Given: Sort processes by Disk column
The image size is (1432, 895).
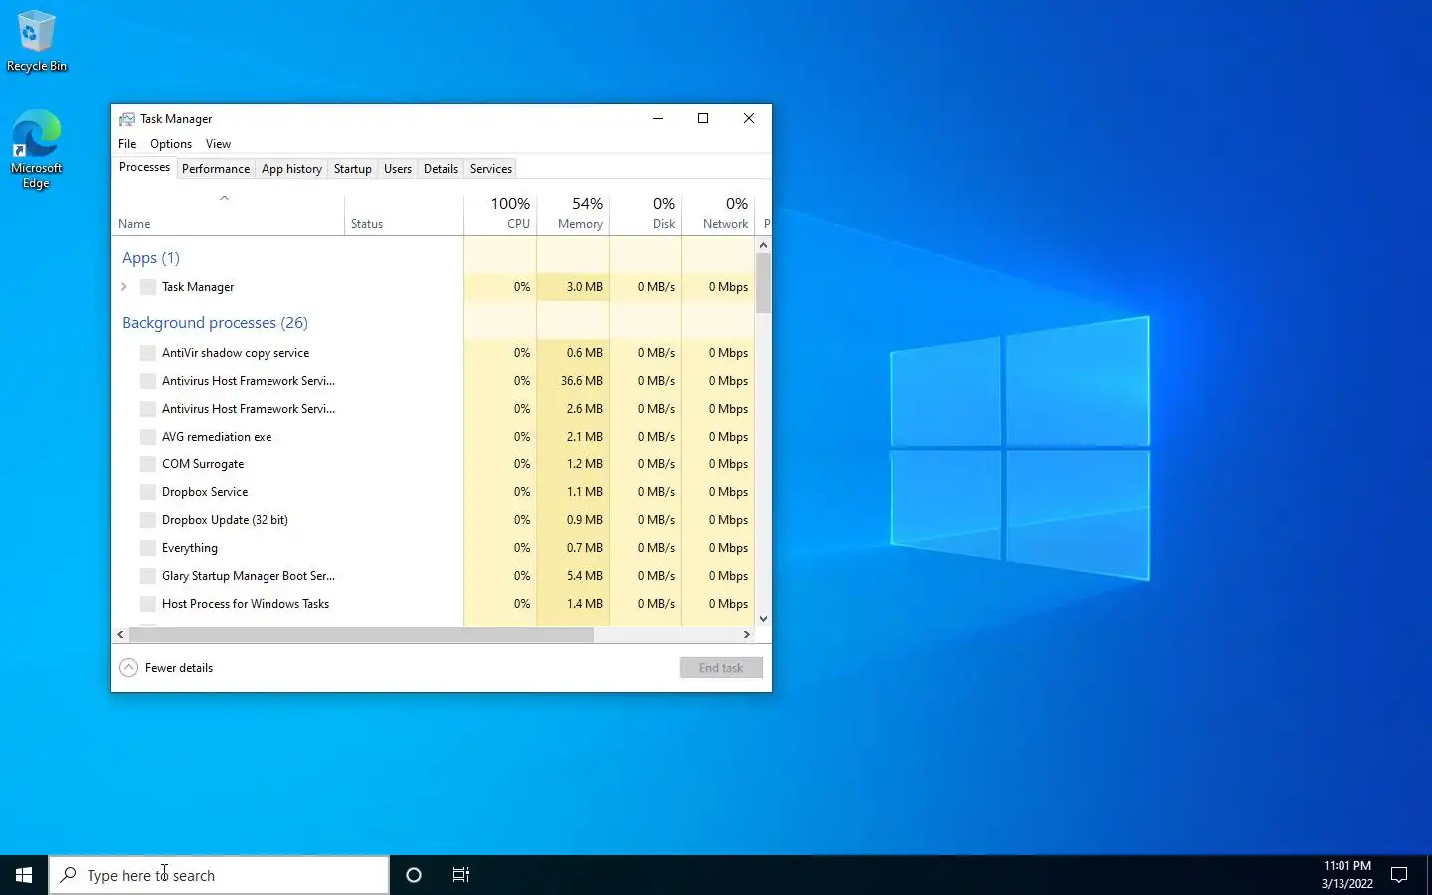Looking at the screenshot, I should [645, 213].
